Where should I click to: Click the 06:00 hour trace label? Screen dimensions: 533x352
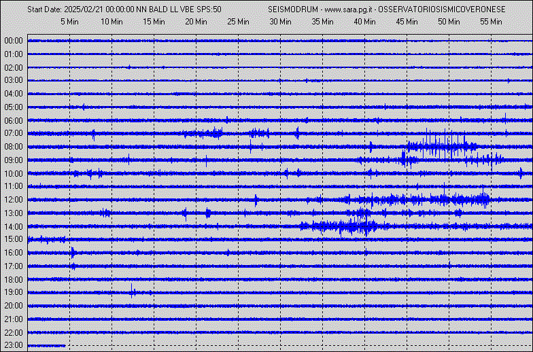point(14,121)
